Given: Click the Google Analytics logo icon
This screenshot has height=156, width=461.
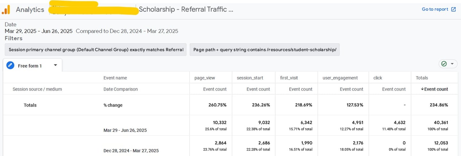Looking at the screenshot, I should click(6, 10).
